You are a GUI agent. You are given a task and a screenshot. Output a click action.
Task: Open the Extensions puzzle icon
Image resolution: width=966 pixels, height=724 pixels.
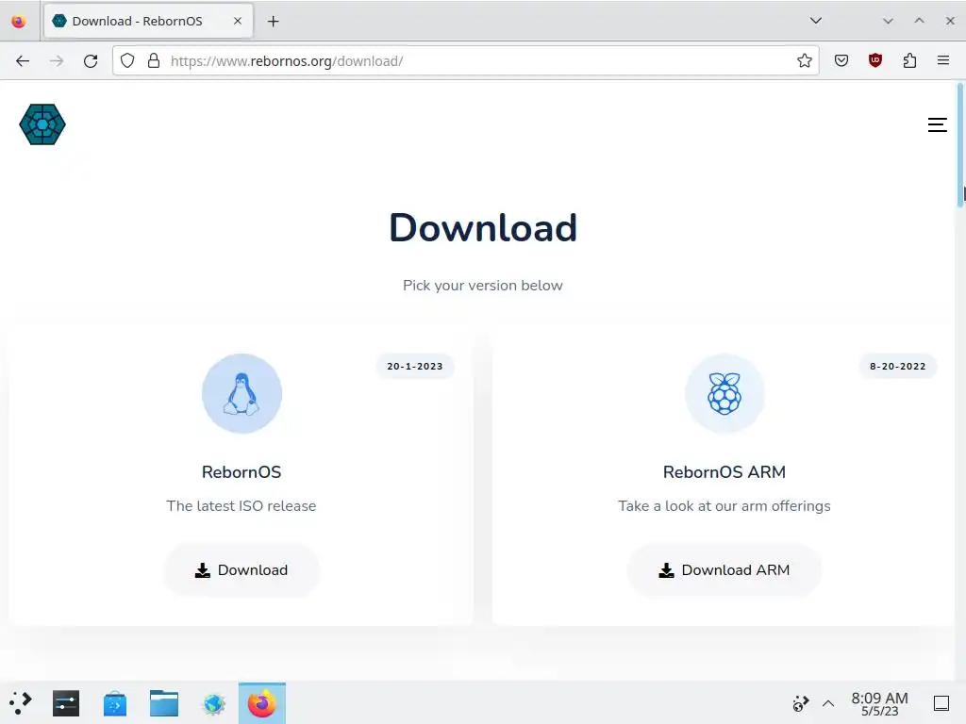909,60
